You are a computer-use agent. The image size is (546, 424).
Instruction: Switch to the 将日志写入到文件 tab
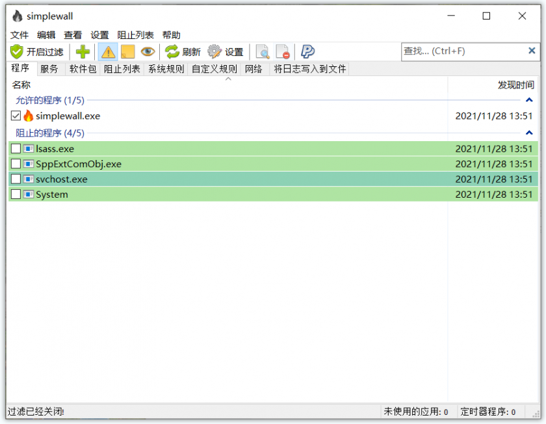tap(309, 69)
